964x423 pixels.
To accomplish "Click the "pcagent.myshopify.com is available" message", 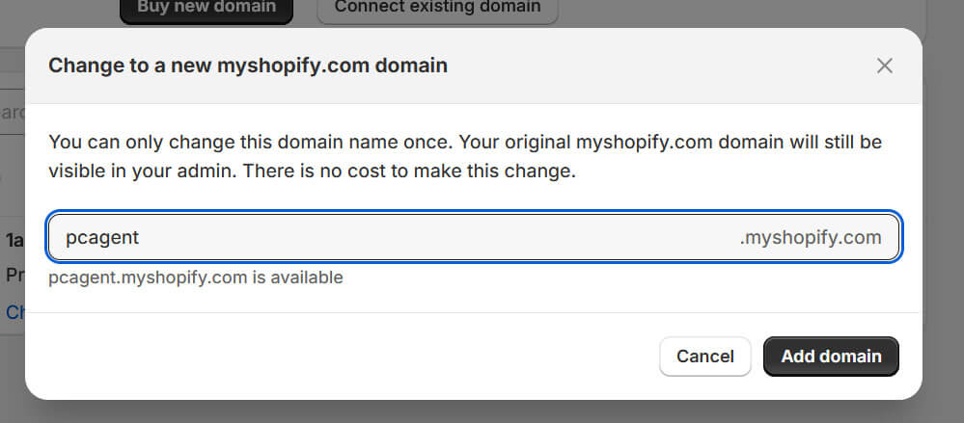I will [x=196, y=278].
